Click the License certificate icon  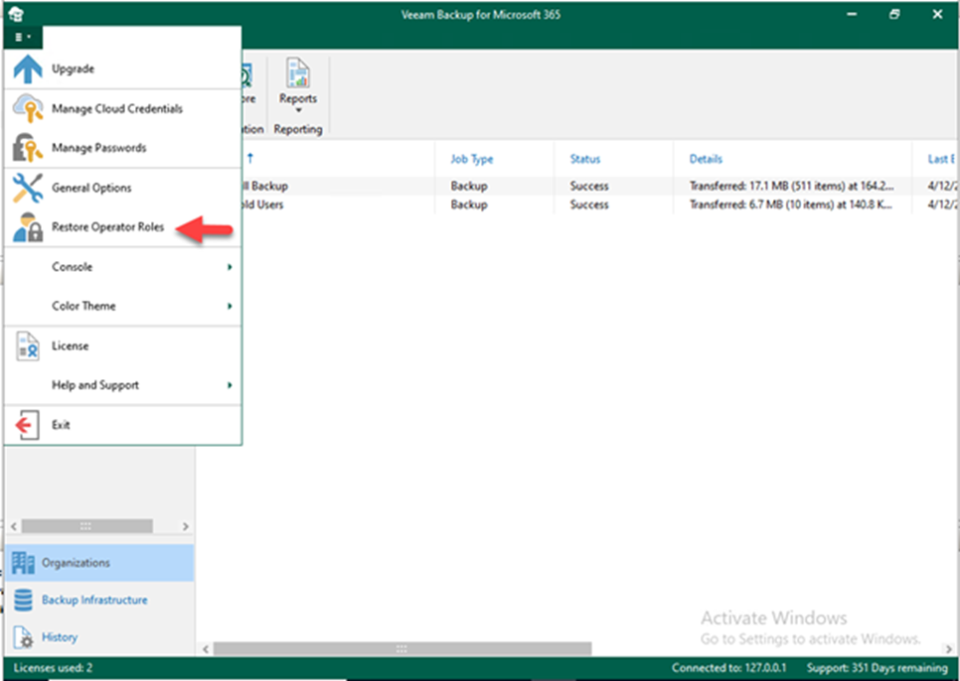pyautogui.click(x=28, y=346)
